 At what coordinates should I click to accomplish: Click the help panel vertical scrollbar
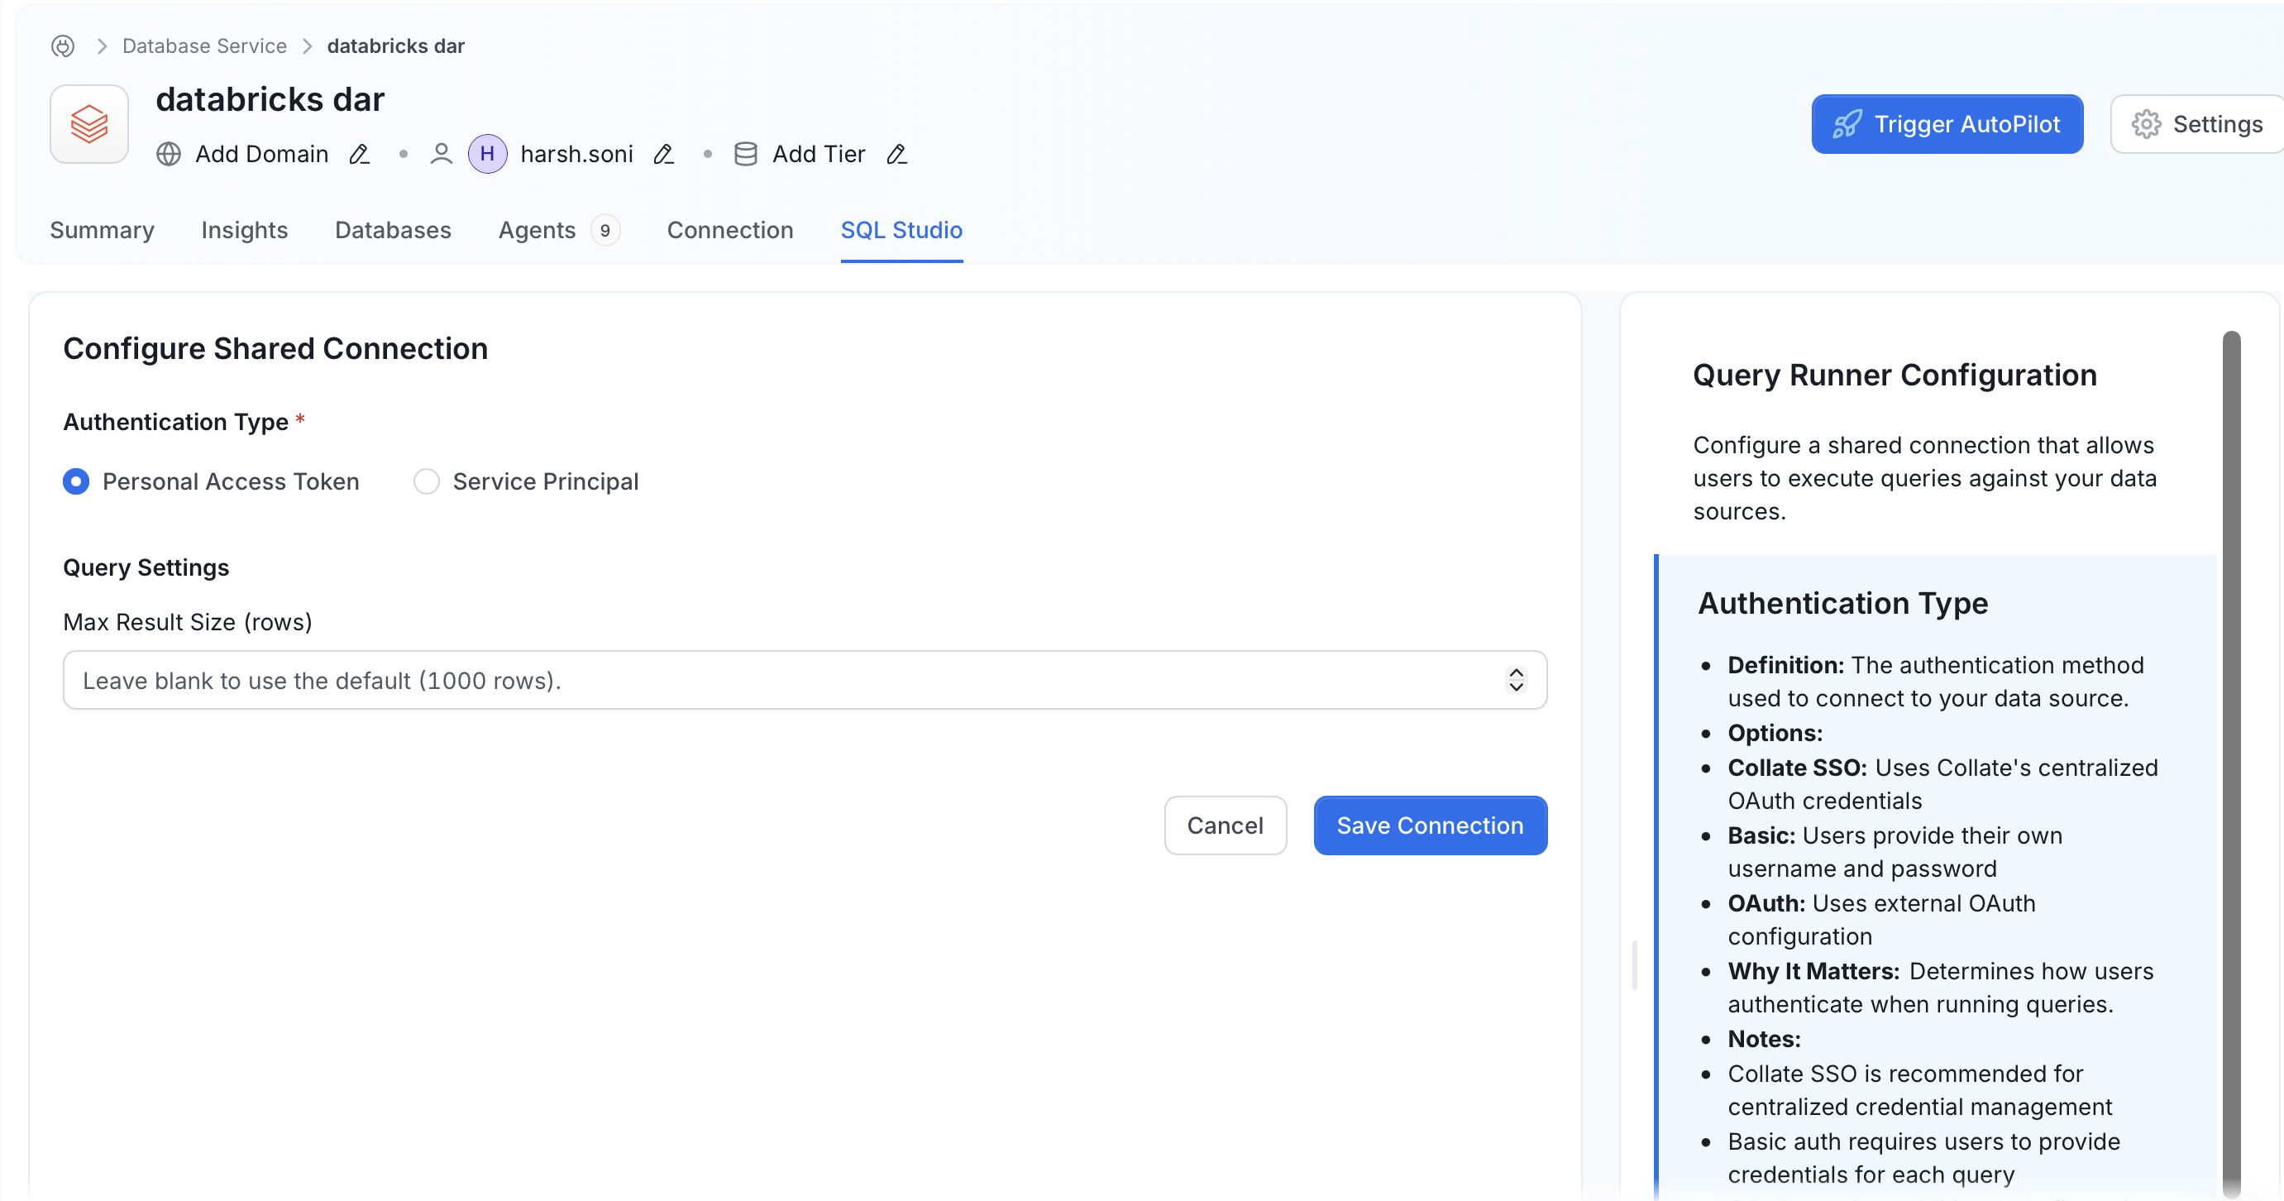pos(2231,764)
